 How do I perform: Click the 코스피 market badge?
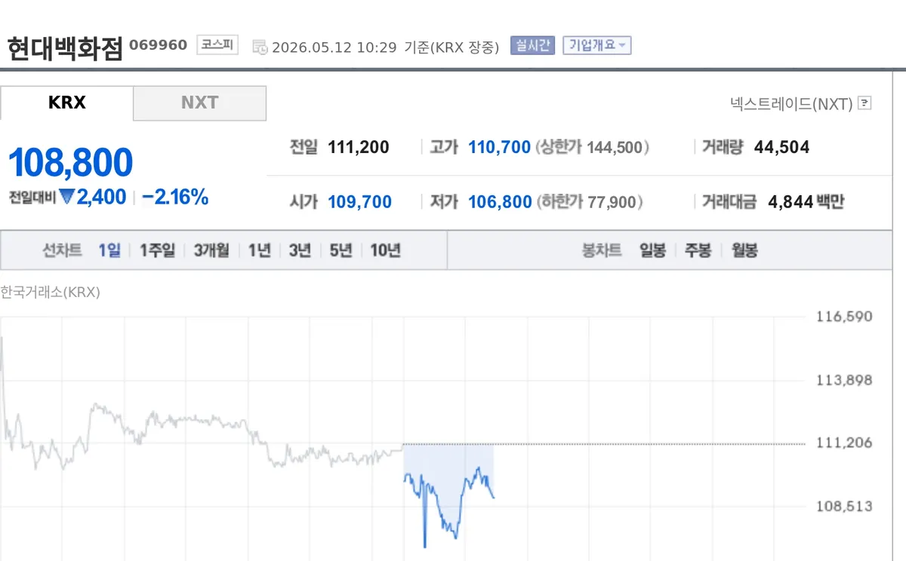click(x=217, y=45)
